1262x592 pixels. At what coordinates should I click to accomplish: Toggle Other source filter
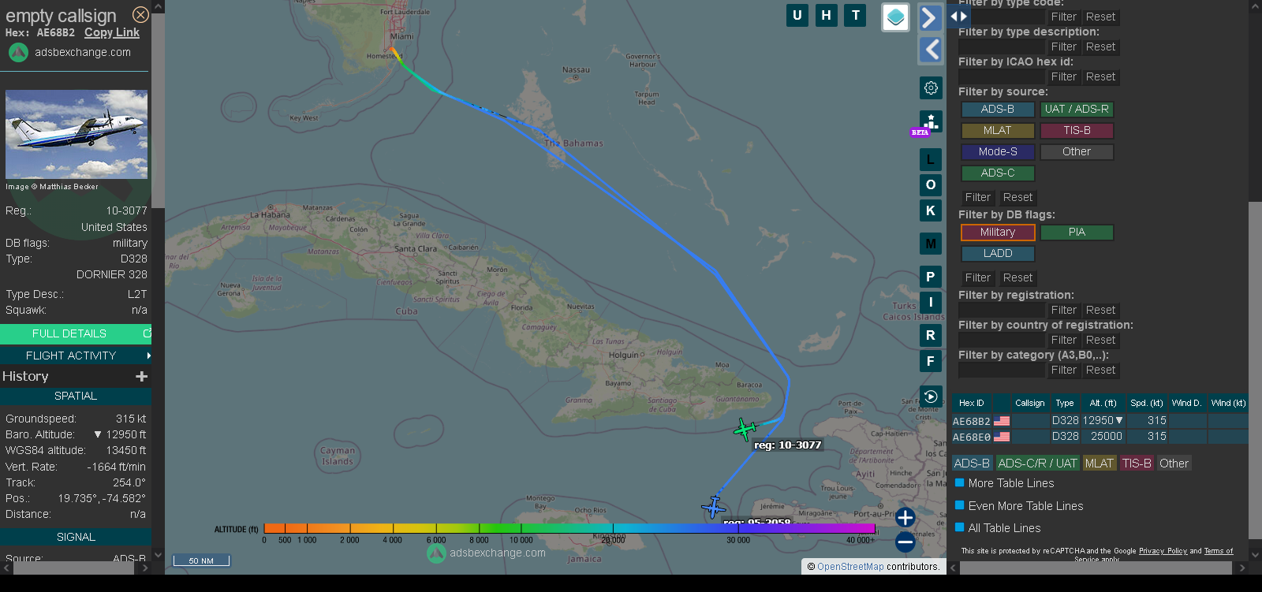pyautogui.click(x=1077, y=152)
